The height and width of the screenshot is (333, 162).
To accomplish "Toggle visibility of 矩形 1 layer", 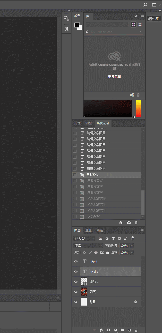I will point(76,282).
